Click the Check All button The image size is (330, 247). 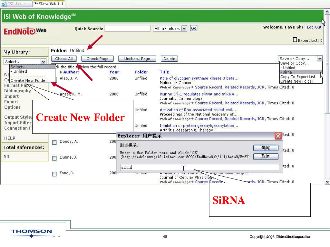point(64,59)
